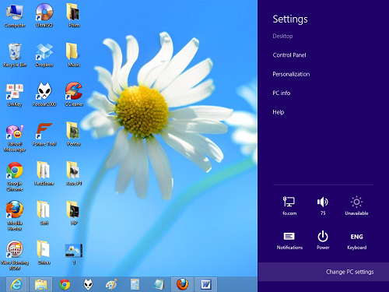
Task: Select the Foobar2000 desktop icon
Action: pos(44,95)
